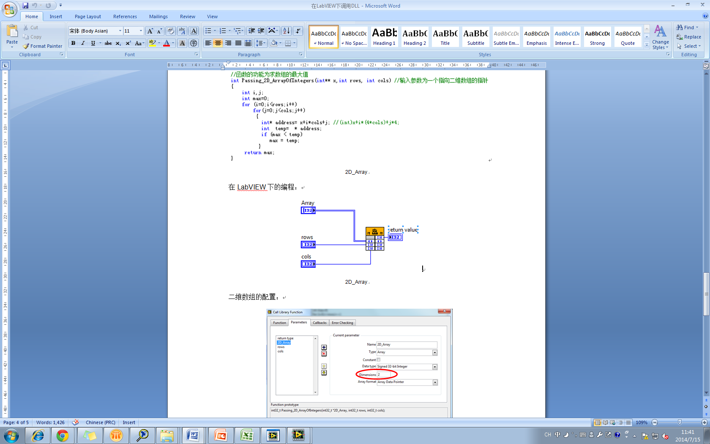Open the Font dialog launcher

coord(196,55)
